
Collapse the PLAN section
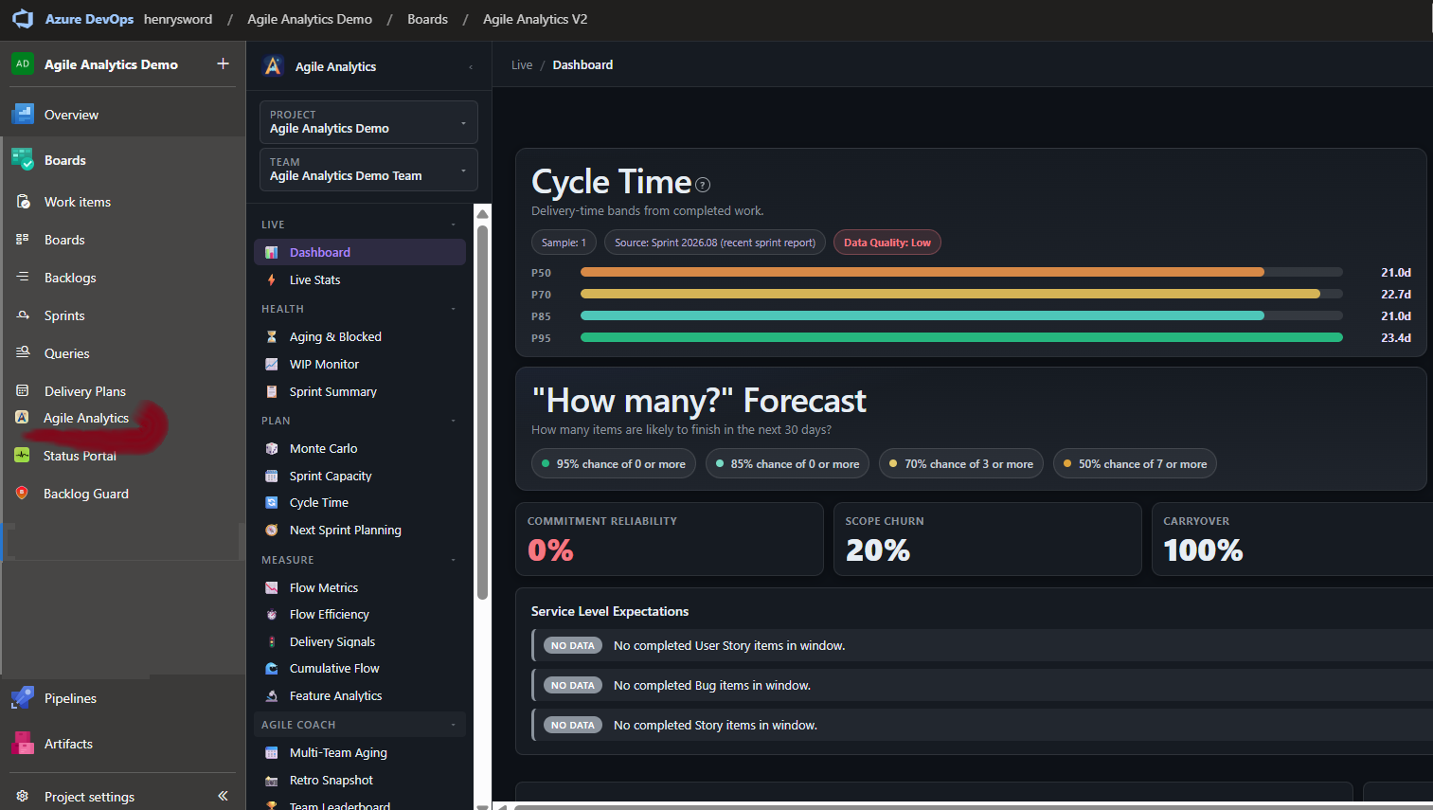pyautogui.click(x=454, y=421)
